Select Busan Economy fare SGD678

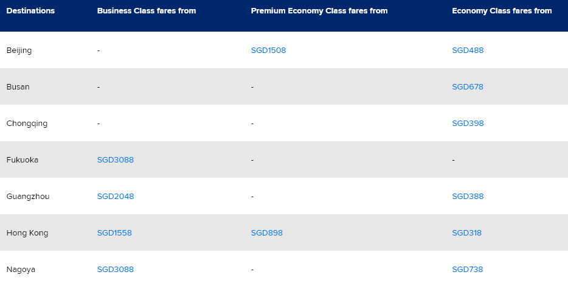[468, 87]
